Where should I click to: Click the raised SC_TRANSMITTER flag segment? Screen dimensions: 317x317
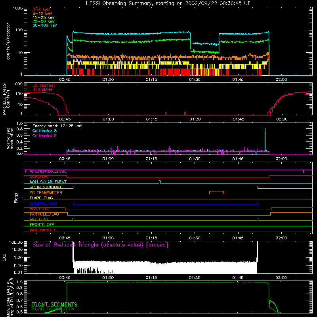coord(216,191)
